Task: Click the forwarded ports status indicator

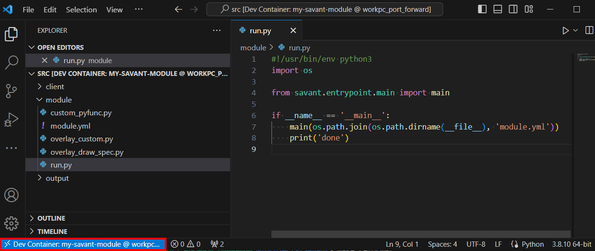Action: pos(217,244)
